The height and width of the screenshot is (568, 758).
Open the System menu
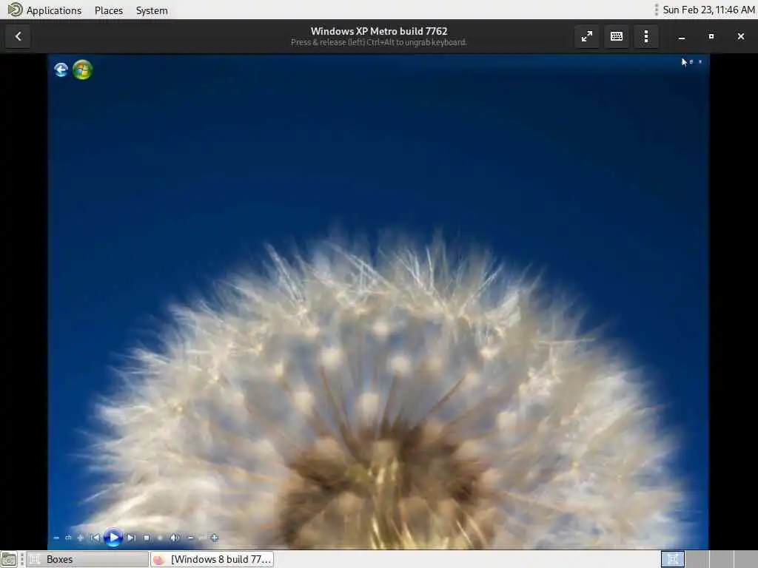click(x=152, y=10)
